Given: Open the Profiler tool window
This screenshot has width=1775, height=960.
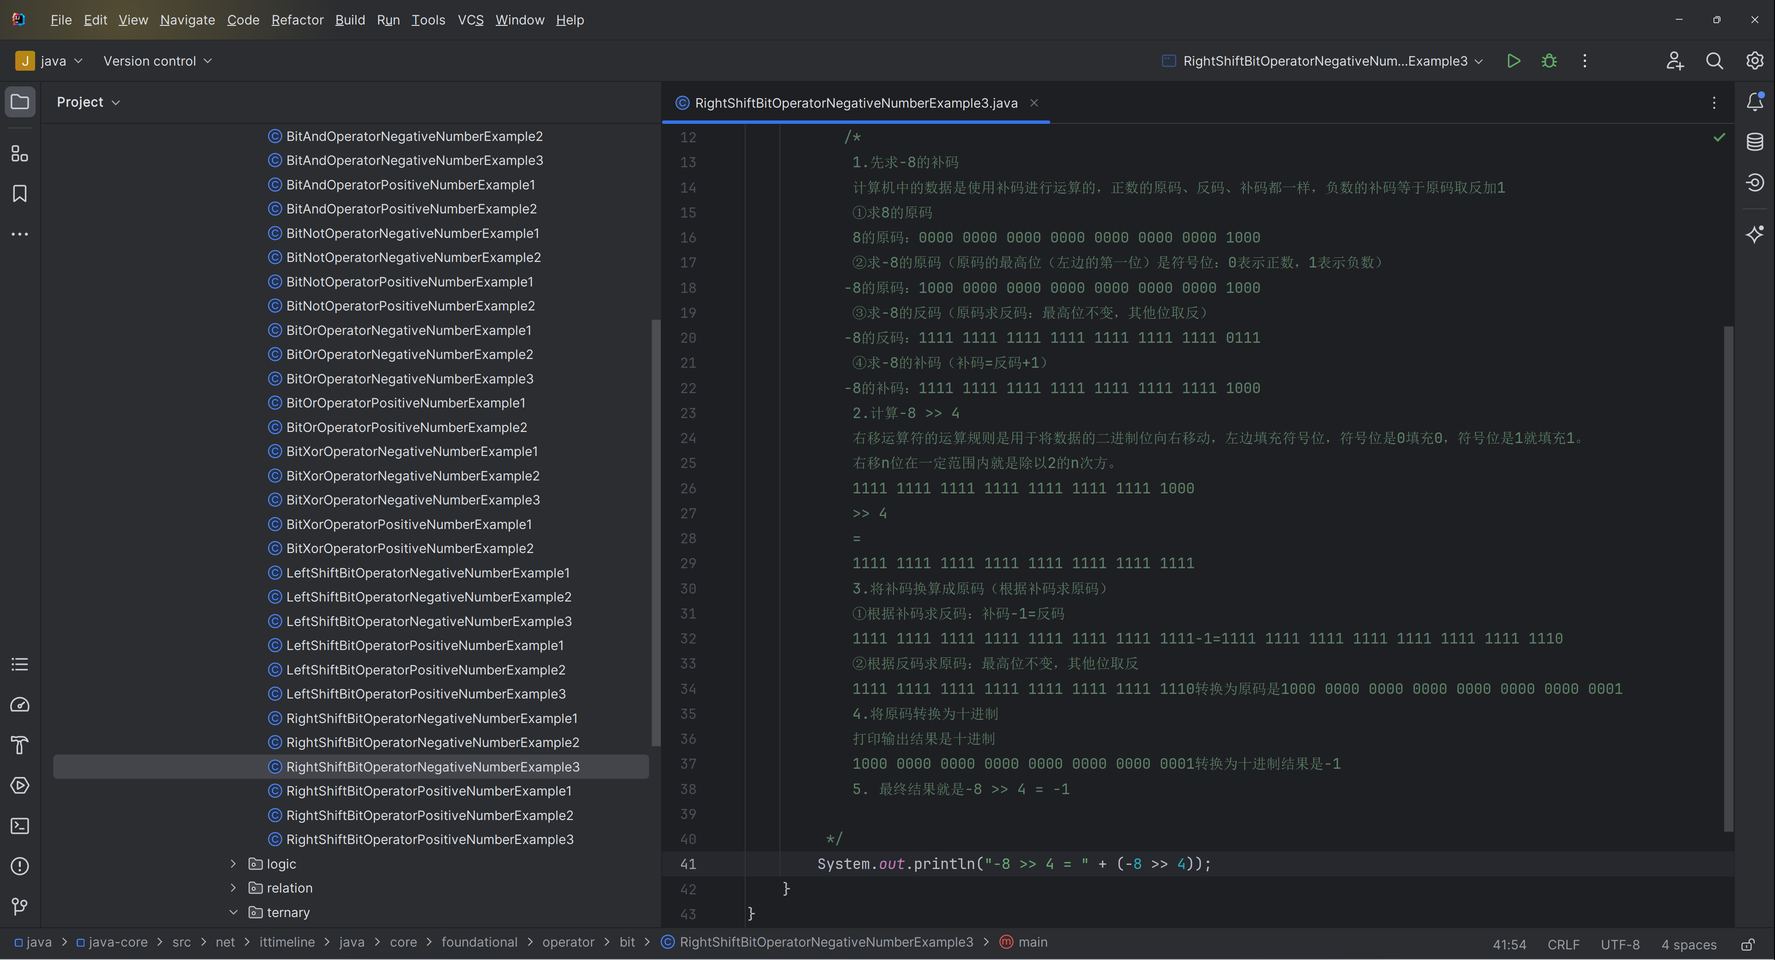Looking at the screenshot, I should click(x=20, y=705).
